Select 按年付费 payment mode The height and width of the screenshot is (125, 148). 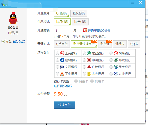pos(80,22)
